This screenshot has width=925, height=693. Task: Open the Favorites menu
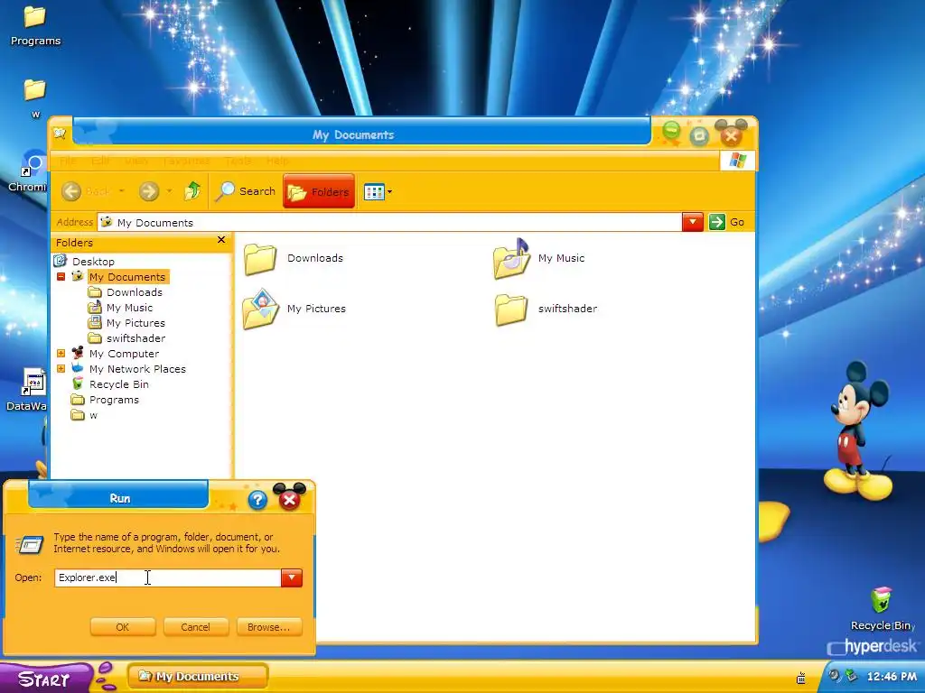(x=186, y=161)
